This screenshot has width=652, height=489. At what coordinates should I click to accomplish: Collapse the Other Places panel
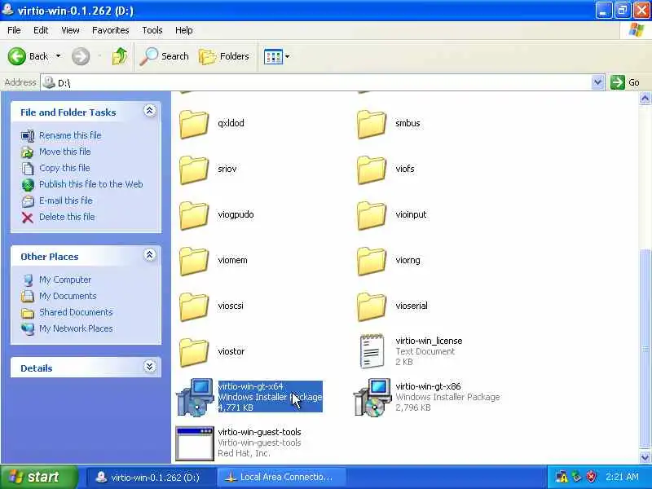pyautogui.click(x=150, y=255)
